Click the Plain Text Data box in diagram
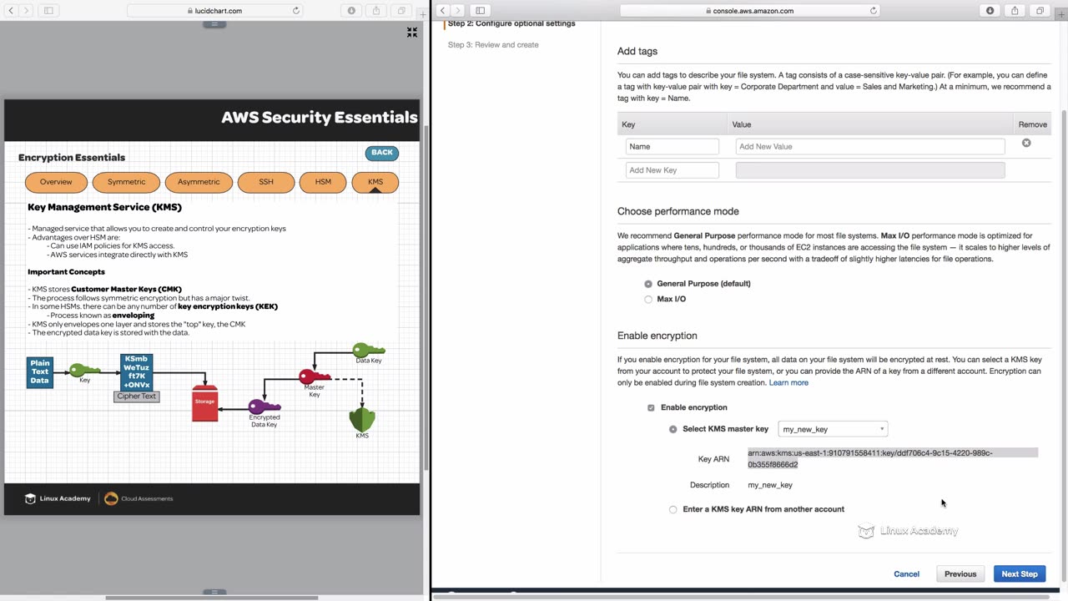 [x=40, y=372]
